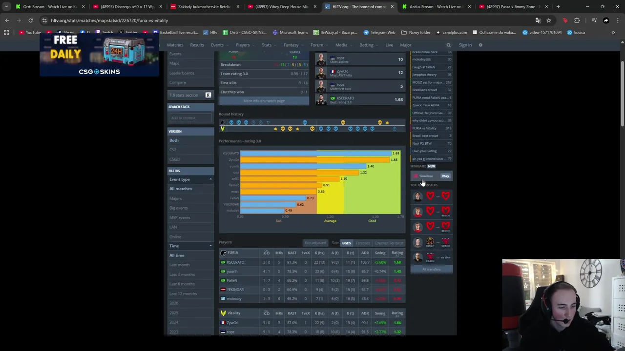Toggle the Eco-adjusted stats option
The height and width of the screenshot is (351, 625).
315,243
